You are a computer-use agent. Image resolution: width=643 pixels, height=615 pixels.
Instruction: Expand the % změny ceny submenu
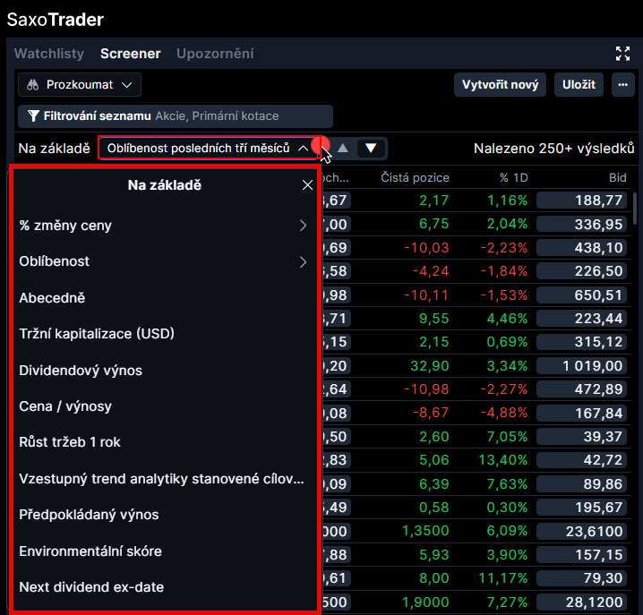(303, 226)
